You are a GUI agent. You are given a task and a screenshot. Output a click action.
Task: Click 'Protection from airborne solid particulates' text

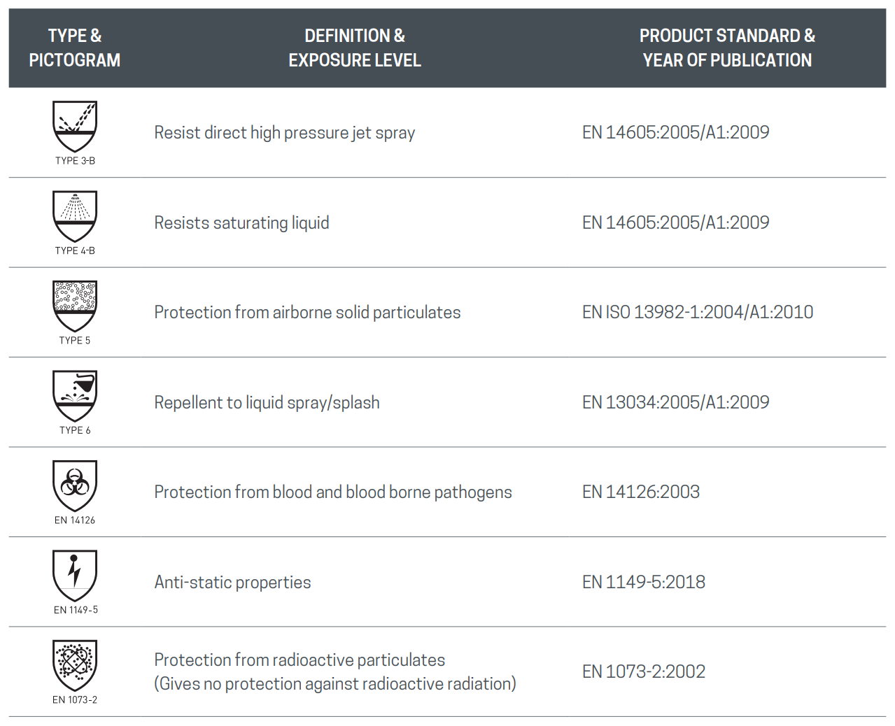click(x=307, y=312)
